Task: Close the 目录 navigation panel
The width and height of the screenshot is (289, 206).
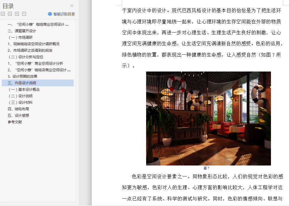Action: coord(72,6)
